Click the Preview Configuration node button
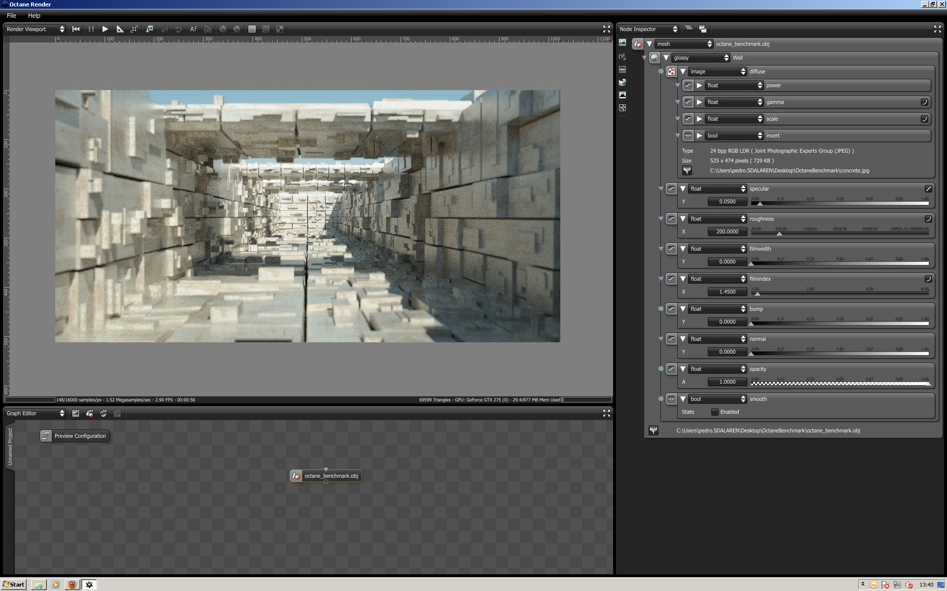Screen dimensions: 947x591 click(x=75, y=436)
